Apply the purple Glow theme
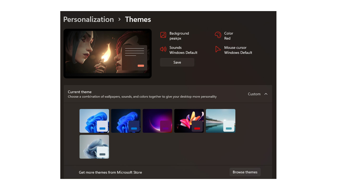337x190 pixels. (x=157, y=121)
